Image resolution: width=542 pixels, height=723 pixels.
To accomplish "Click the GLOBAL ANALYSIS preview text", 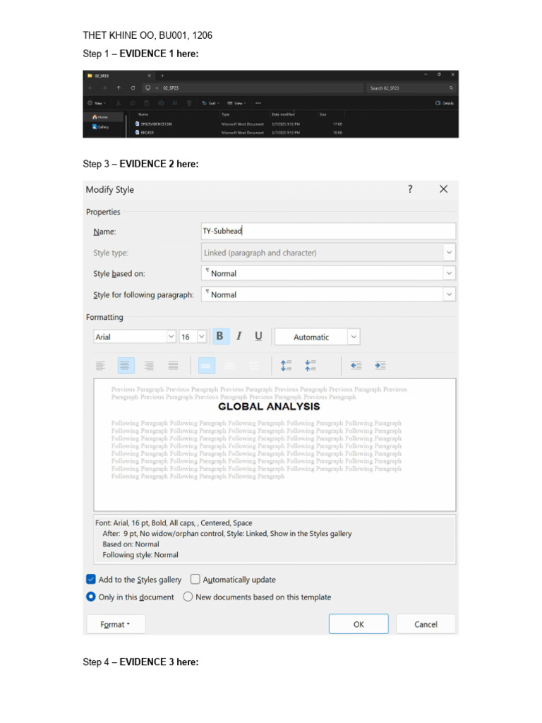I will (269, 406).
